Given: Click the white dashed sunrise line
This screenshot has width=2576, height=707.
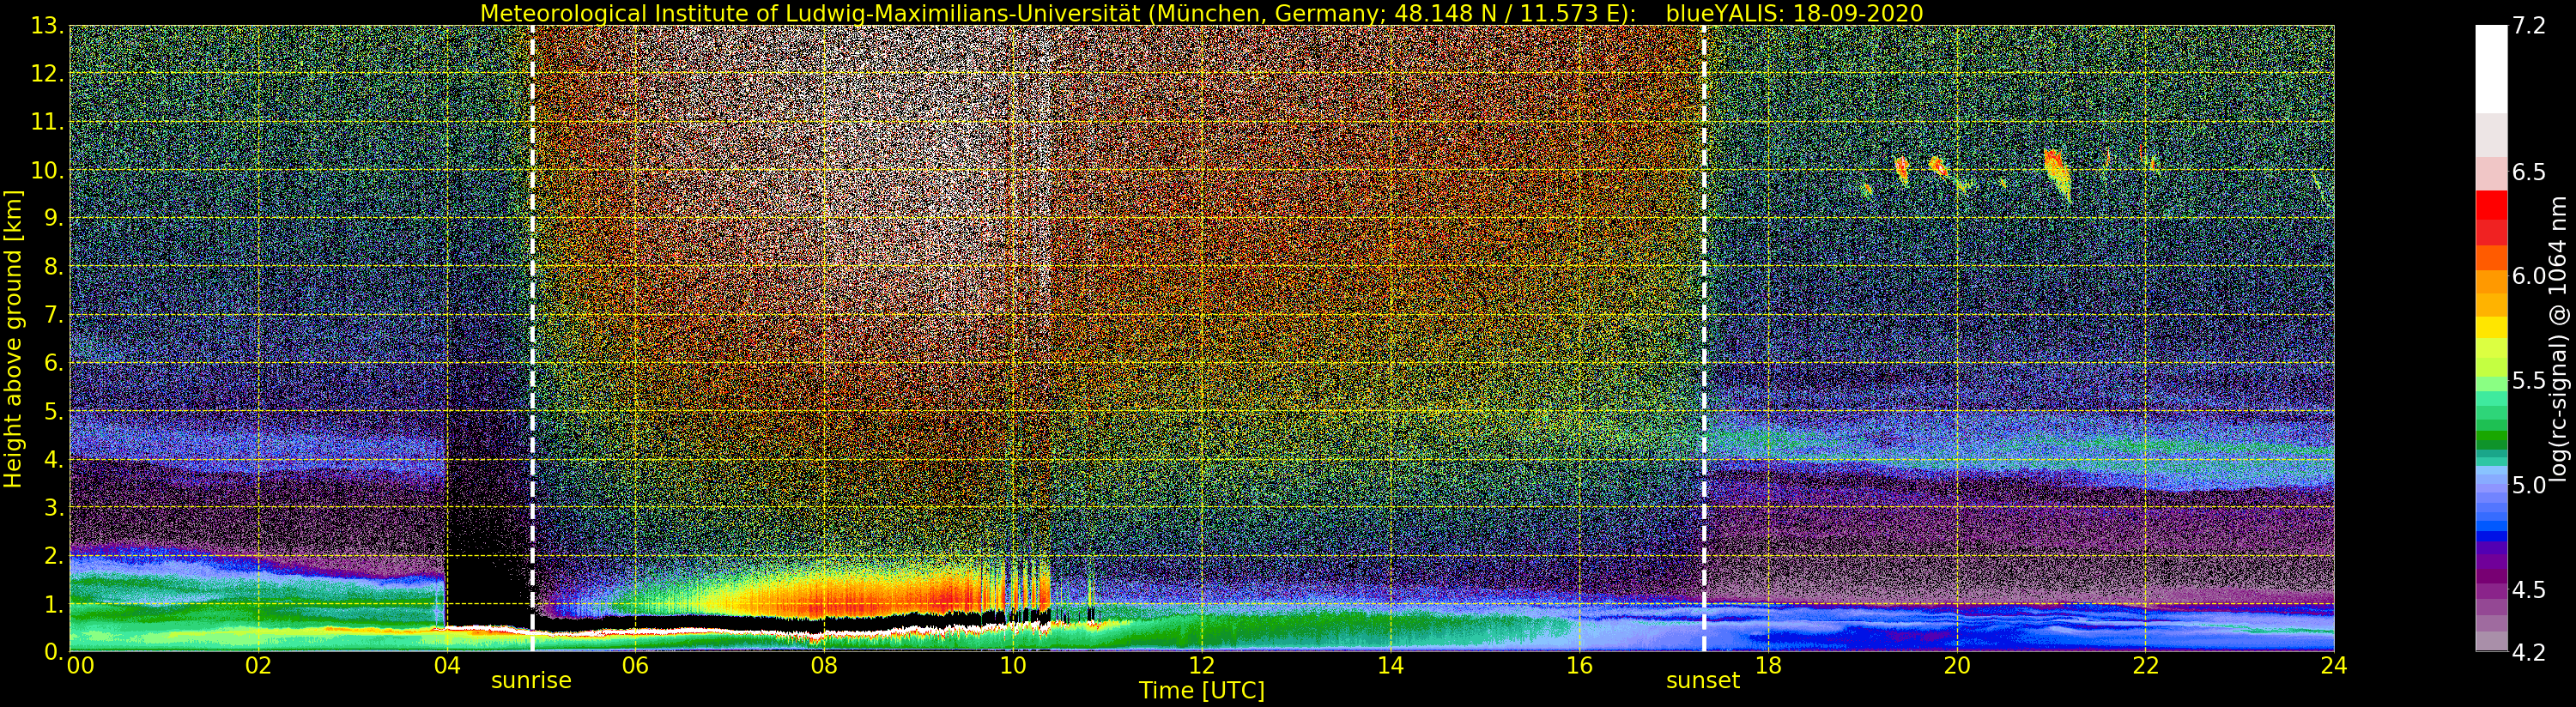Looking at the screenshot, I should [x=532, y=338].
